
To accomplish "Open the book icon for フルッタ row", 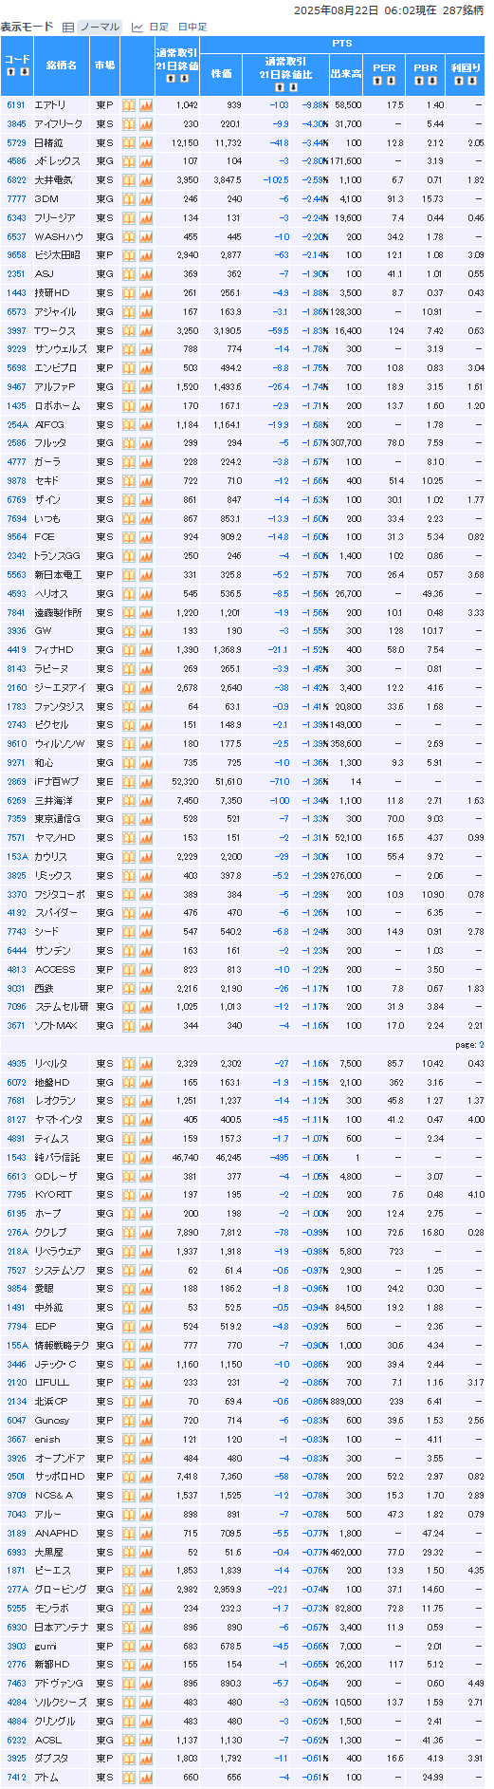I will [129, 443].
